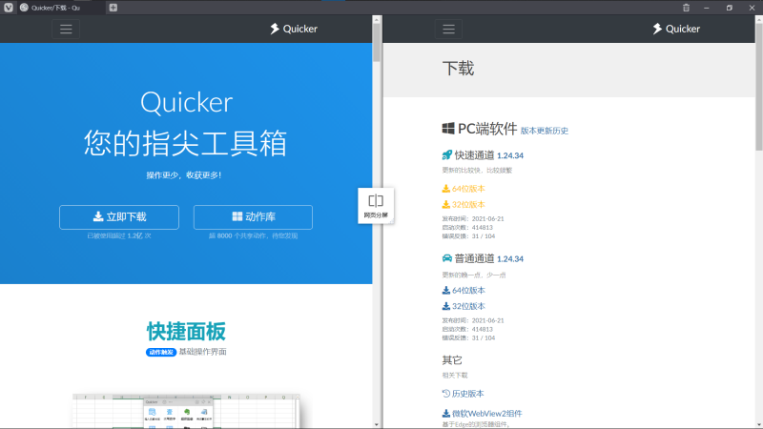Click the 快速通道 rocket icon
This screenshot has width=763, height=429.
pyautogui.click(x=446, y=155)
